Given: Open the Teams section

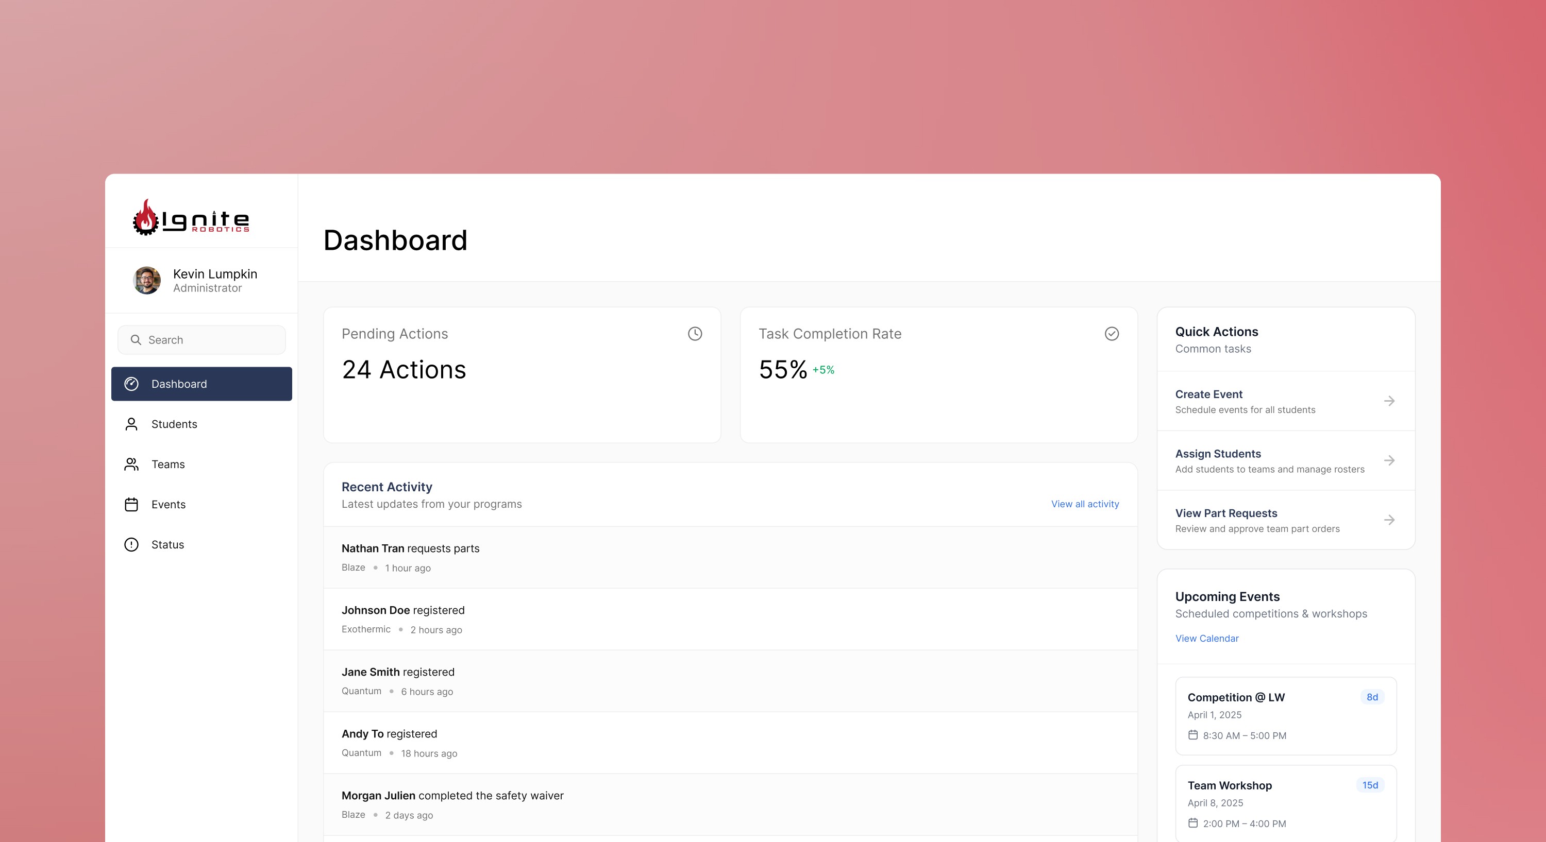Looking at the screenshot, I should 201,464.
